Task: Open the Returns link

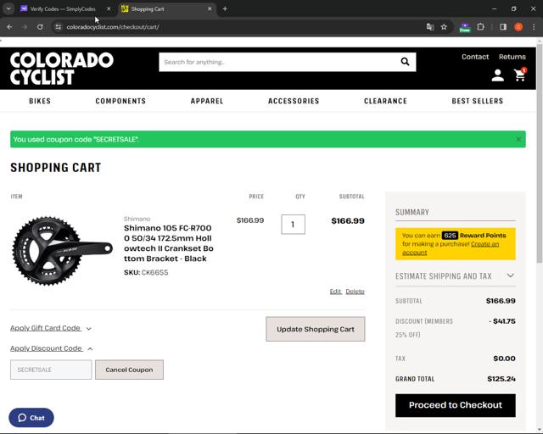Action: (x=512, y=57)
